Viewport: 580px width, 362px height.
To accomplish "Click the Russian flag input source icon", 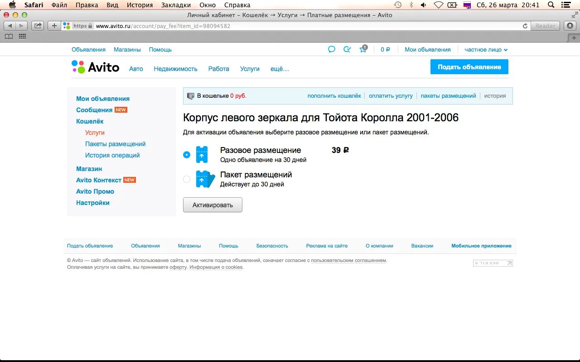I will pos(467,5).
